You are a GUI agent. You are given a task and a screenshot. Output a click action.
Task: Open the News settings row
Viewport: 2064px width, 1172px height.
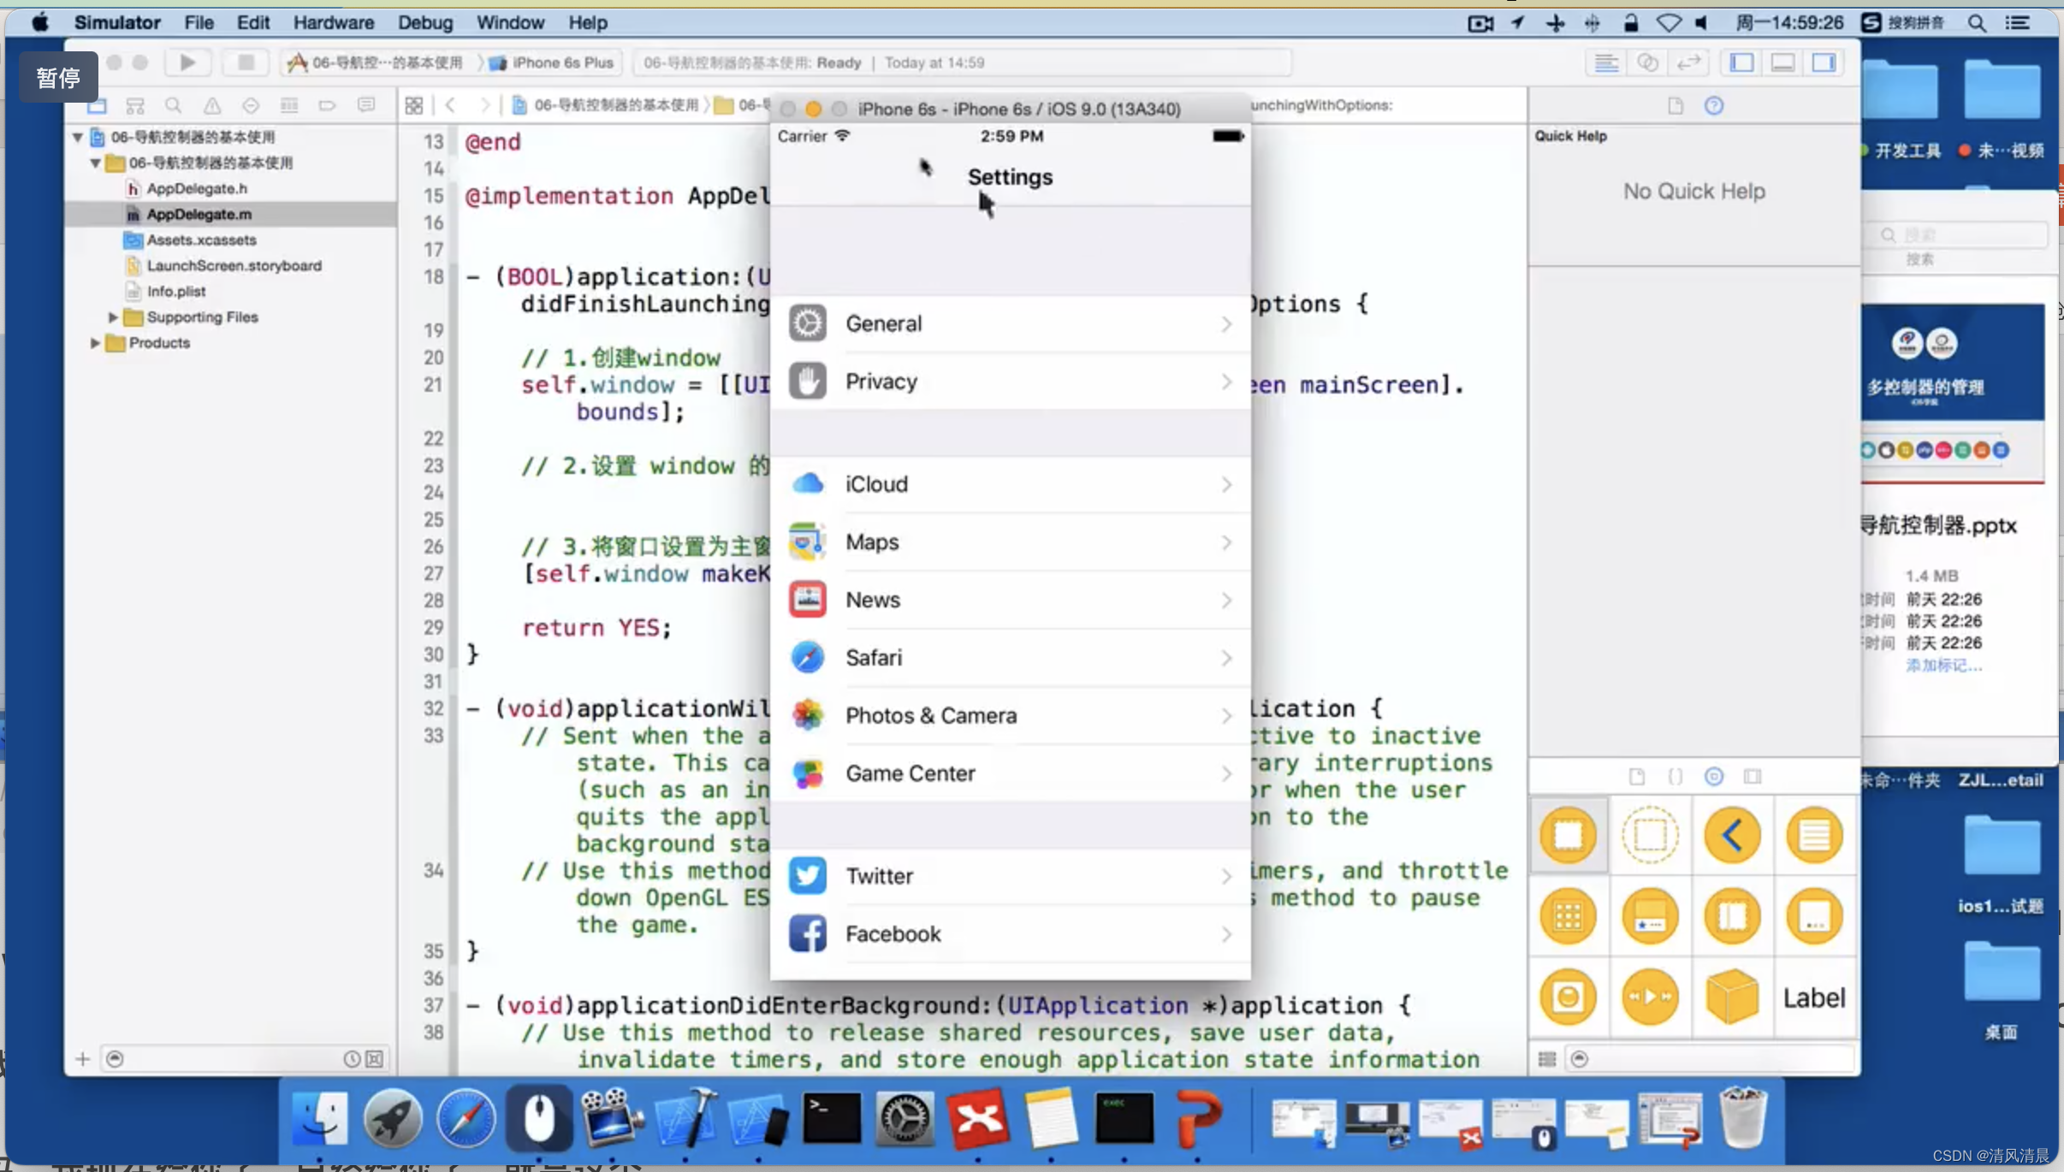click(1010, 600)
